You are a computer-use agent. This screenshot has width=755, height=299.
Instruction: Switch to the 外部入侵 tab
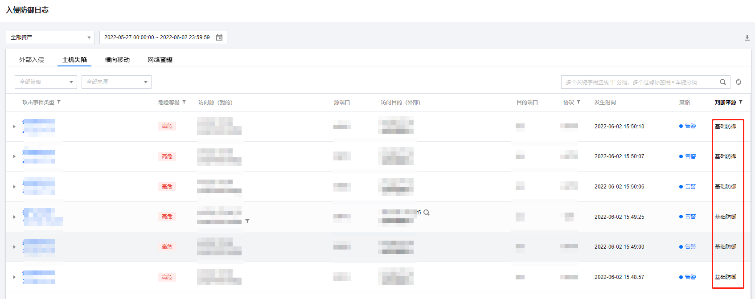click(x=32, y=60)
